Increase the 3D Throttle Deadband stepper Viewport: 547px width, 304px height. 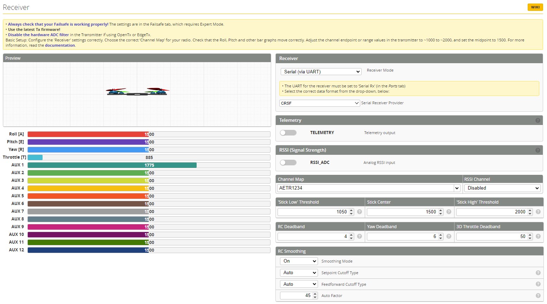(x=530, y=235)
